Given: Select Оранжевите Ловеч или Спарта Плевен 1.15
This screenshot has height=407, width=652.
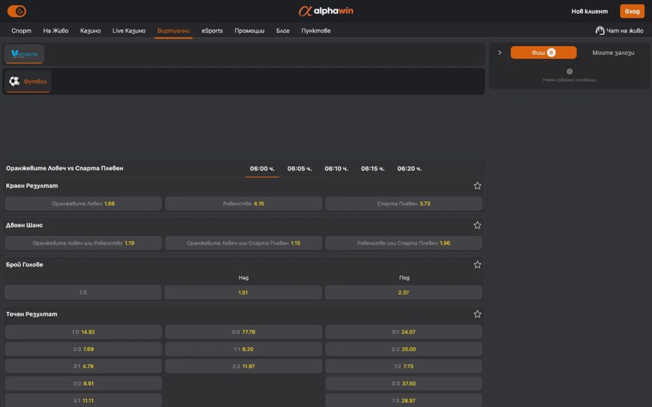Looking at the screenshot, I should tap(243, 243).
